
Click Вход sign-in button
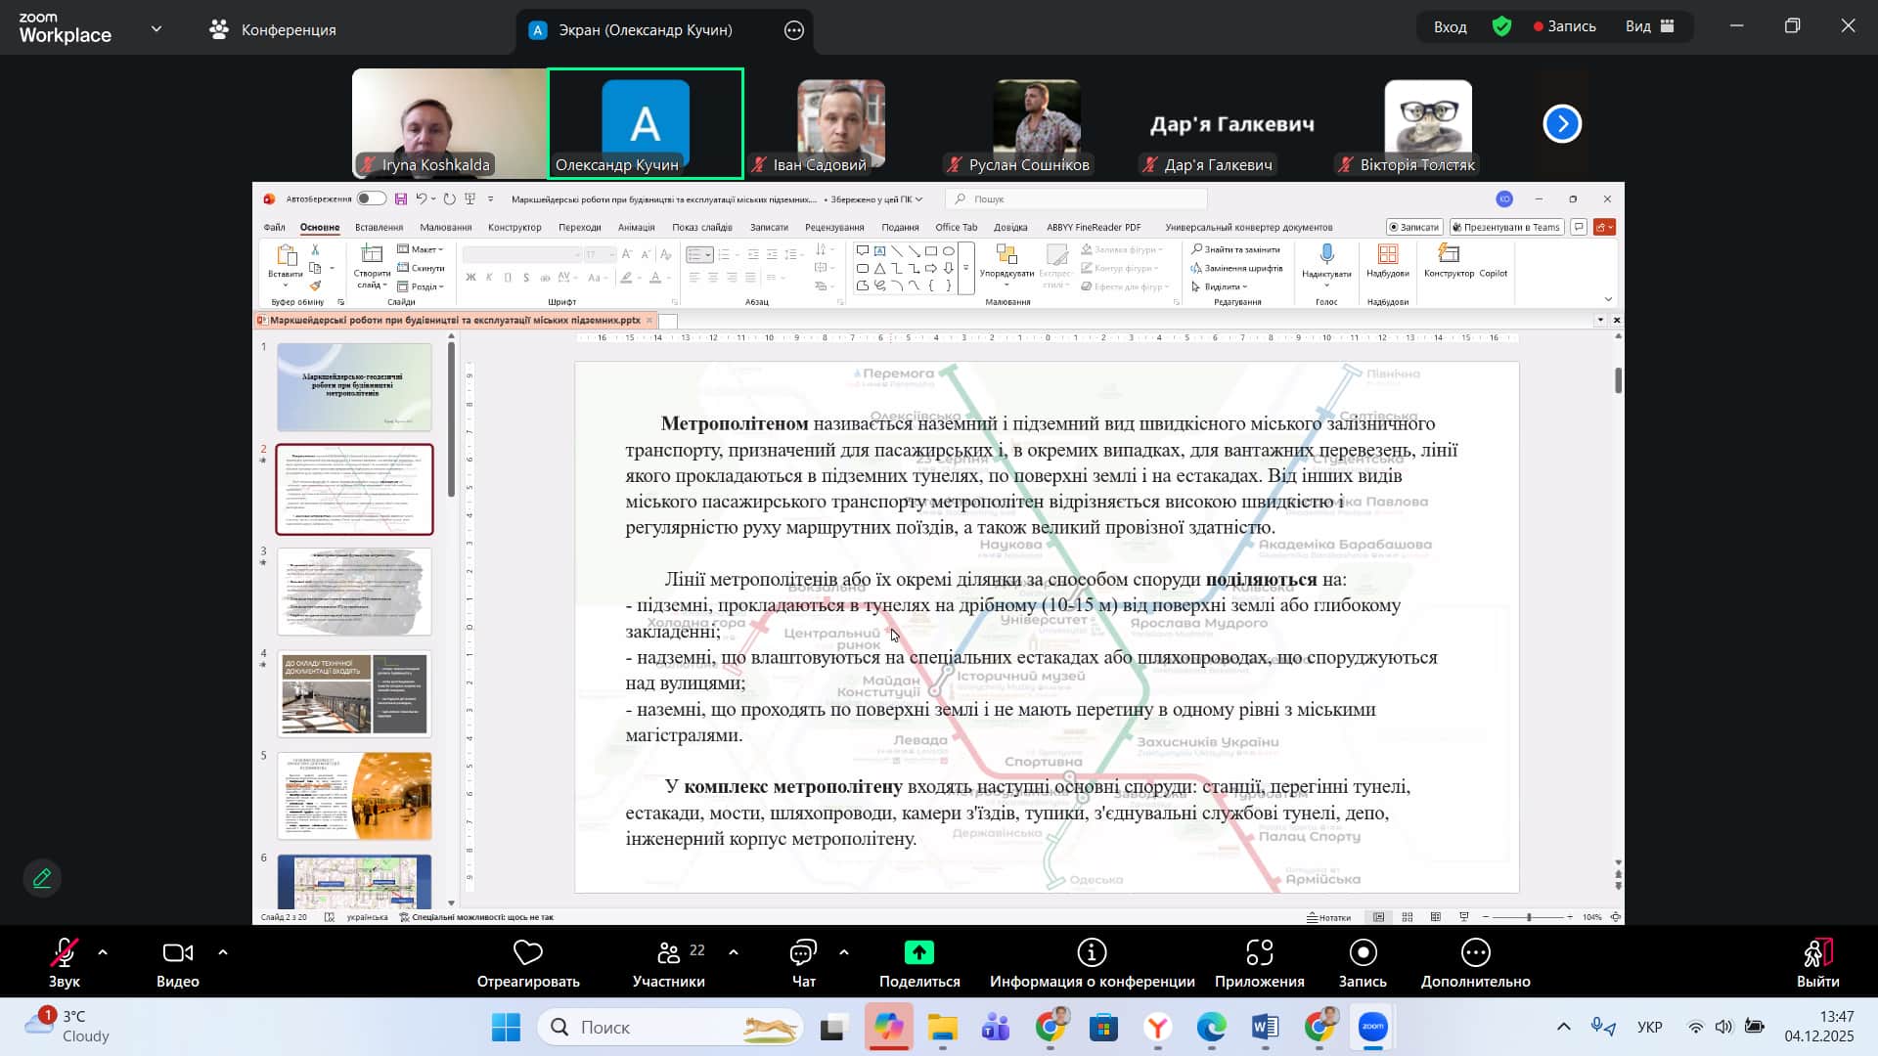pyautogui.click(x=1450, y=26)
